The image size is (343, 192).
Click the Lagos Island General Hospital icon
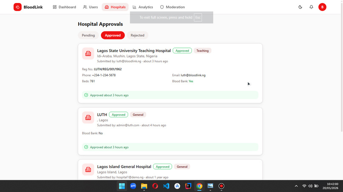pos(88,170)
